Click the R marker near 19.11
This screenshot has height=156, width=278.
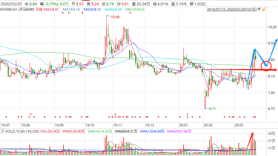[x=115, y=114]
